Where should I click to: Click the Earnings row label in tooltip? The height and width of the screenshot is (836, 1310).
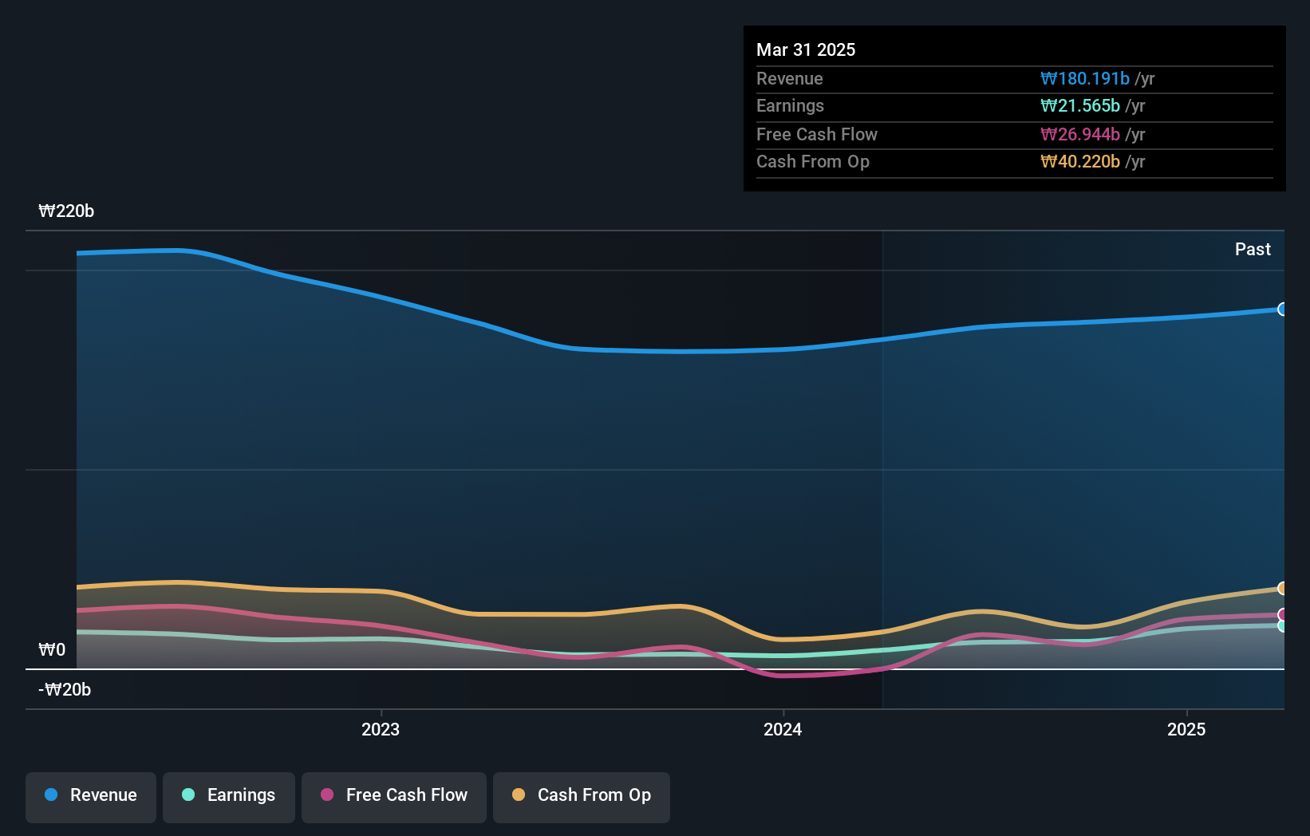point(790,106)
